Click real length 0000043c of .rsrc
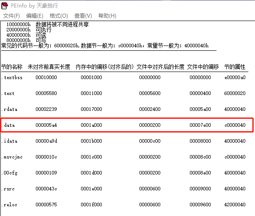The width and height of the screenshot is (255, 216). coord(46,189)
